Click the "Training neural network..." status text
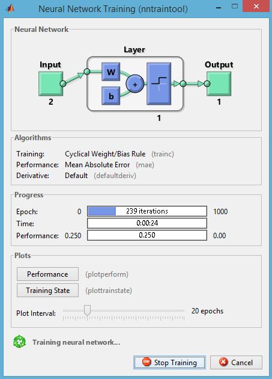This screenshot has width=272, height=379. (x=76, y=342)
